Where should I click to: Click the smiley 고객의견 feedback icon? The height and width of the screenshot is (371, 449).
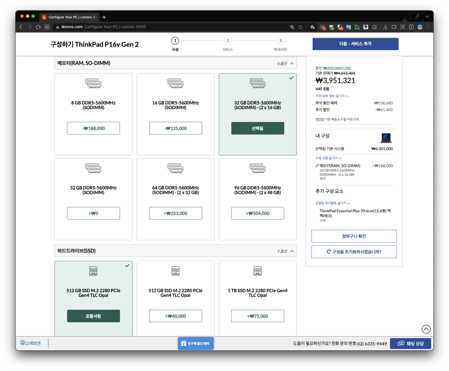point(23,343)
